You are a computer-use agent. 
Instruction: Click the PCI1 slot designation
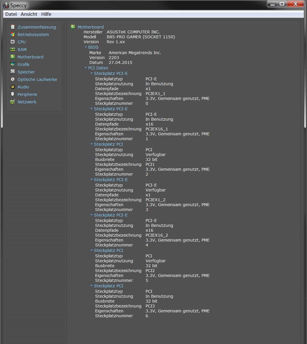pos(150,164)
